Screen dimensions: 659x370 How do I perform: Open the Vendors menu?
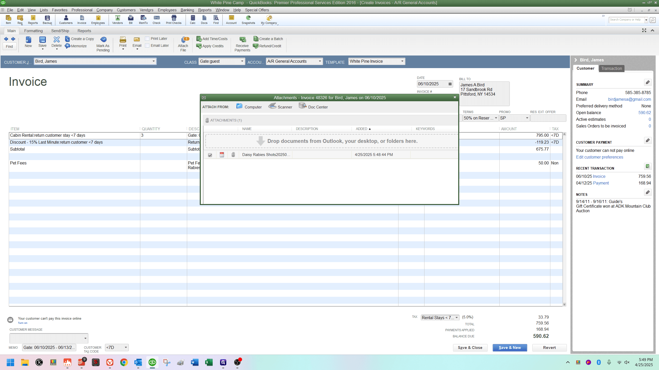point(146,10)
